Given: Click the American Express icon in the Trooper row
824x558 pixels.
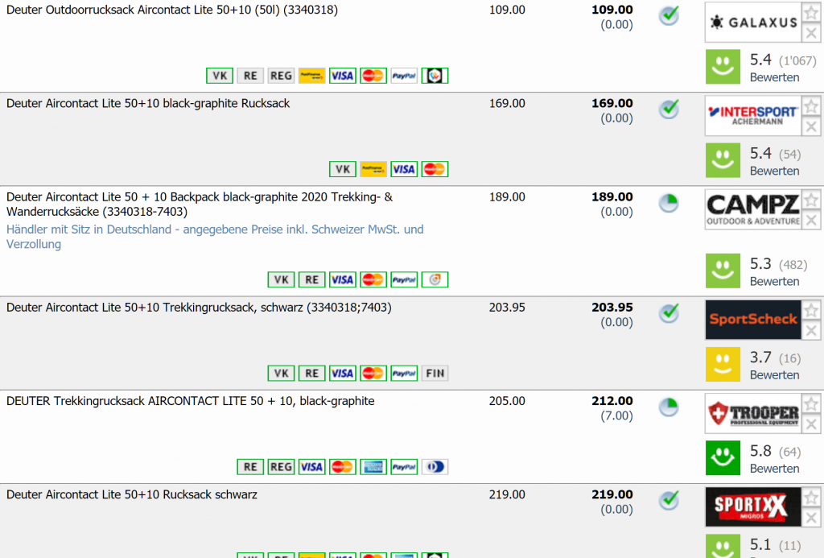Looking at the screenshot, I should [373, 466].
